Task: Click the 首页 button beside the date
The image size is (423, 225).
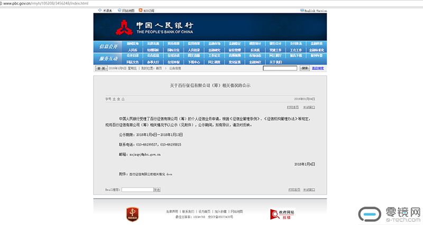Action: point(102,69)
